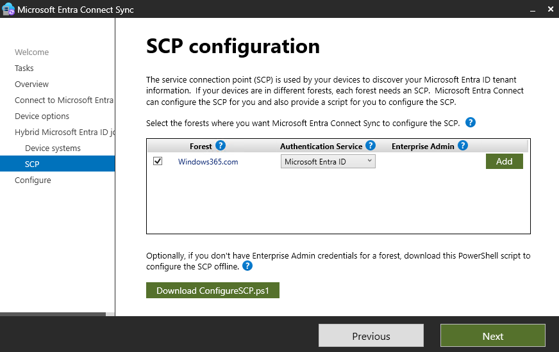559x352 pixels.
Task: Go to Device systems sub-step
Action: coord(53,148)
